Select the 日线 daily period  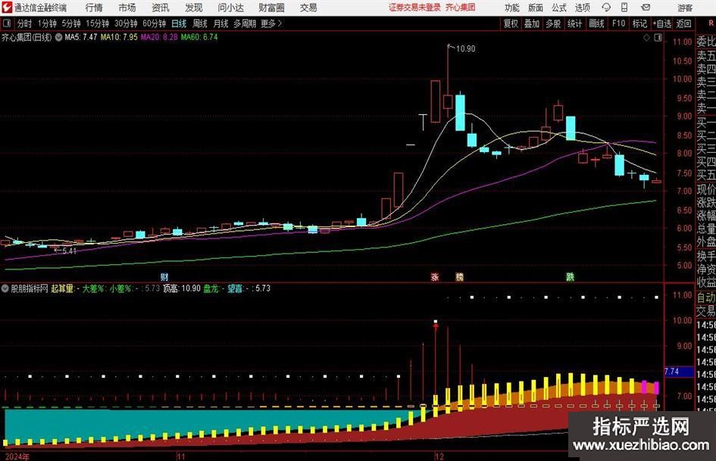coord(179,23)
